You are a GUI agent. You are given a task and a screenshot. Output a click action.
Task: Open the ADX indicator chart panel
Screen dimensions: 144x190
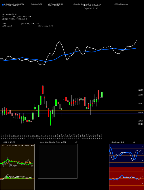pos(17,155)
